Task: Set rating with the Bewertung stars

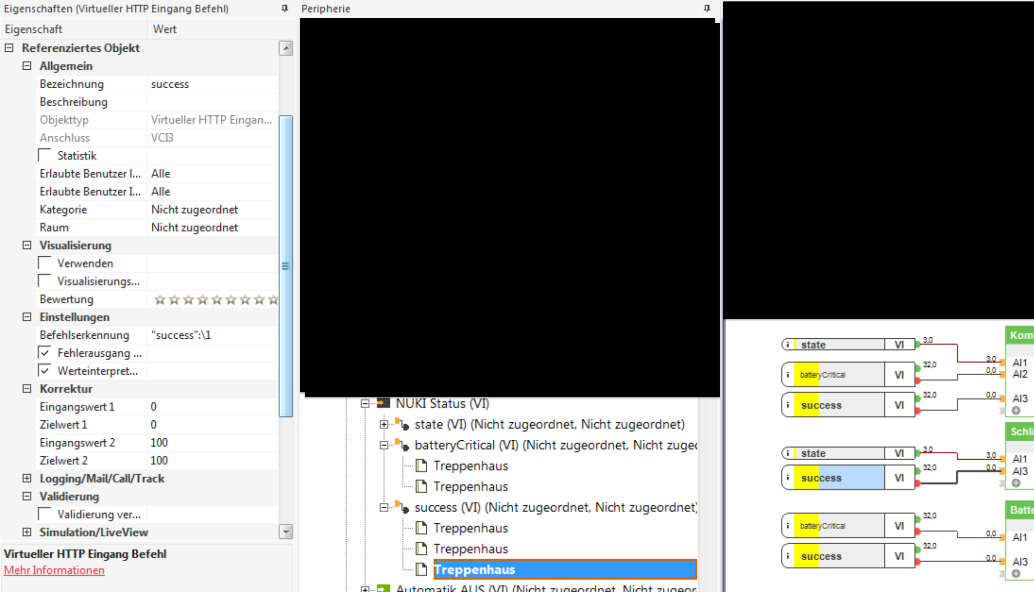Action: coord(216,300)
